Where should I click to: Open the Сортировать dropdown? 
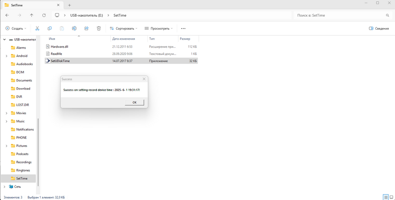(123, 28)
